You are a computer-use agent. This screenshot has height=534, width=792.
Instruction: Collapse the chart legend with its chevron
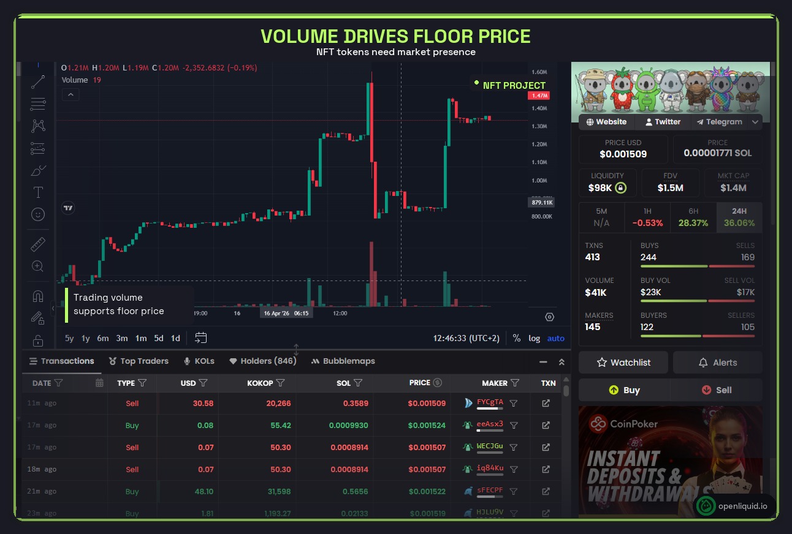pos(70,94)
